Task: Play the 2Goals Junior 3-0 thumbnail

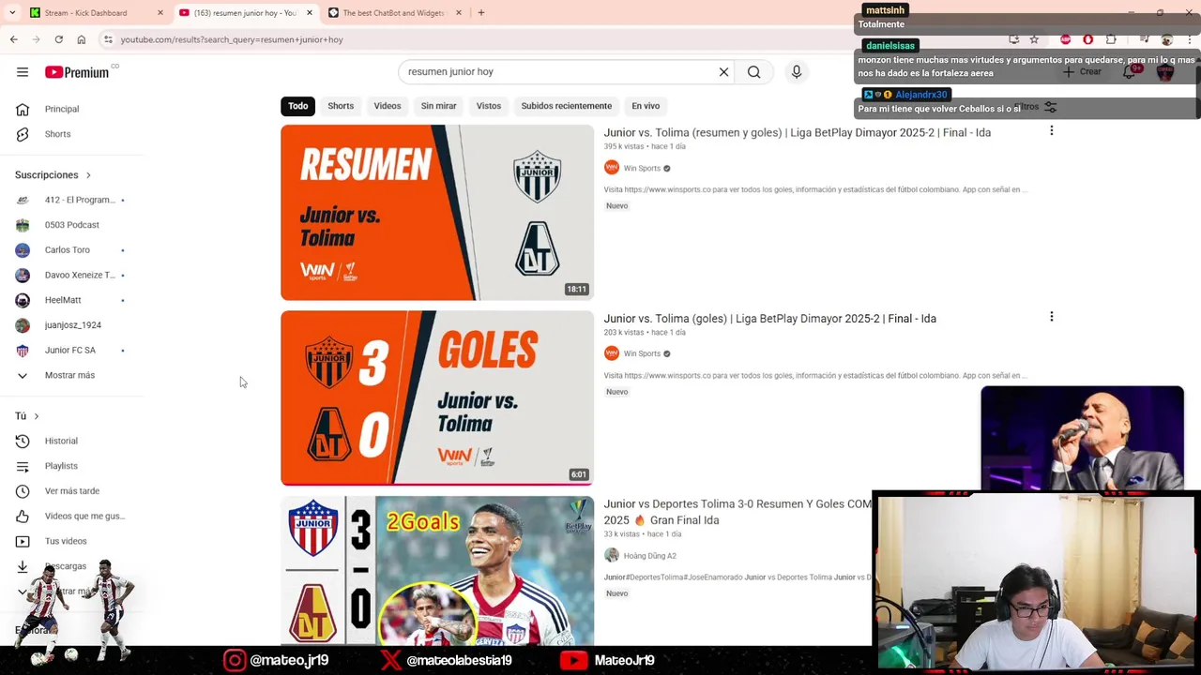Action: click(437, 571)
